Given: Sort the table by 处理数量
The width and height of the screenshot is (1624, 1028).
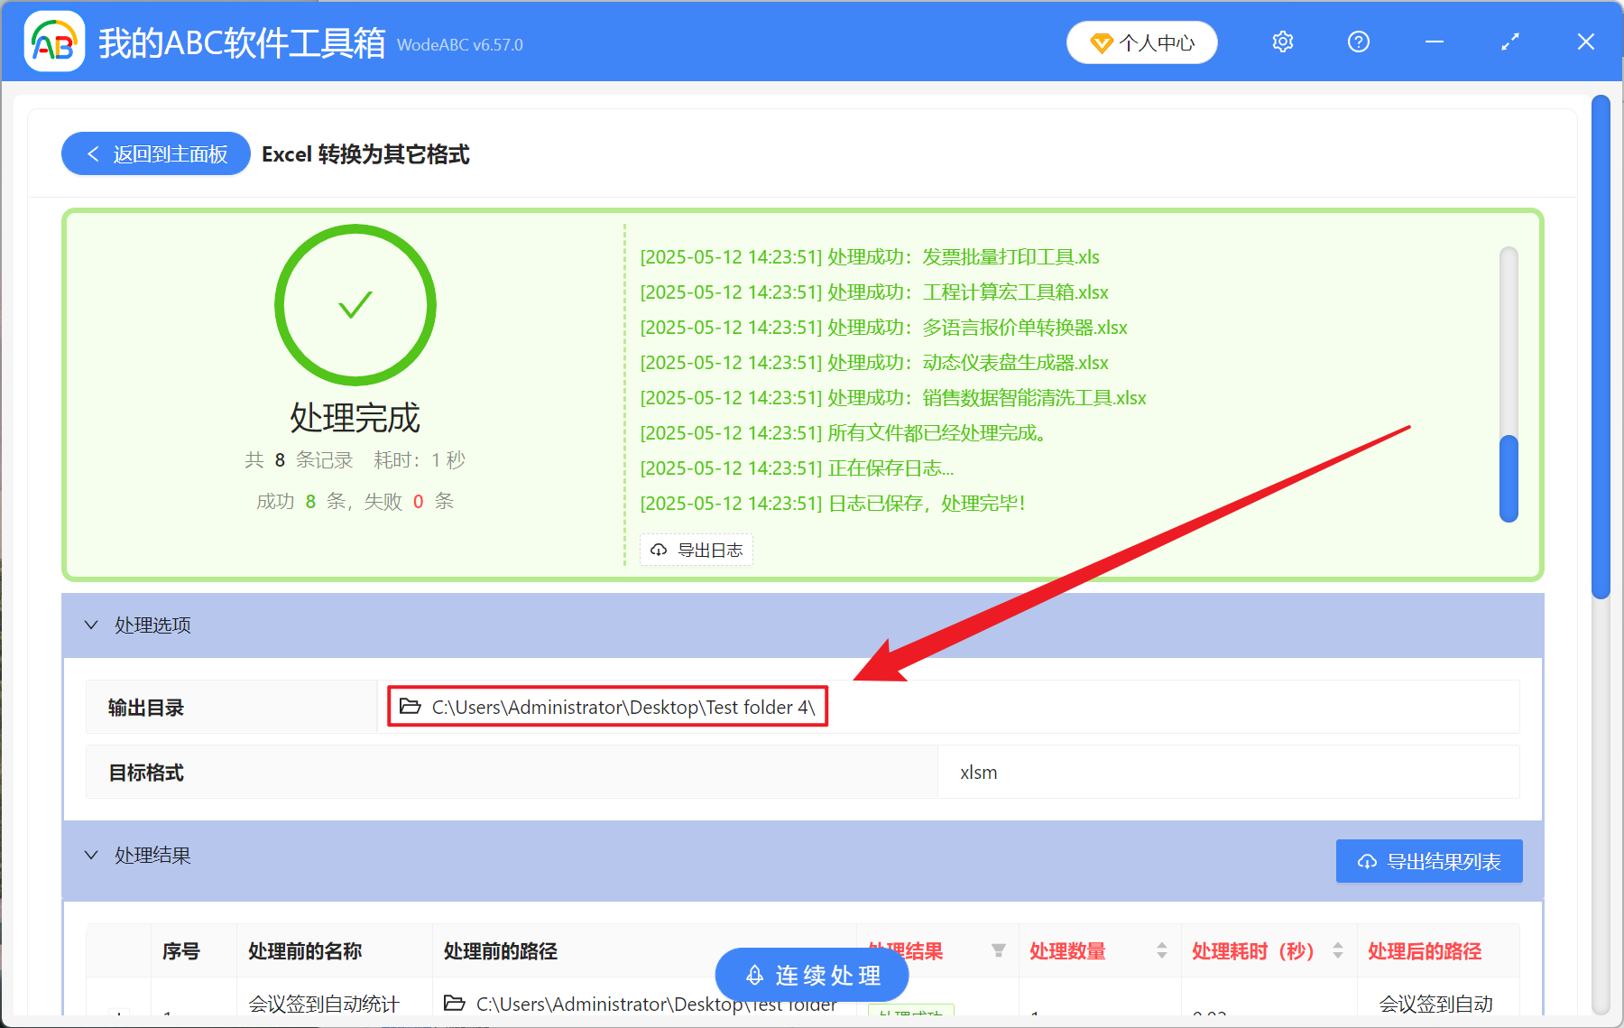Looking at the screenshot, I should click(1161, 950).
